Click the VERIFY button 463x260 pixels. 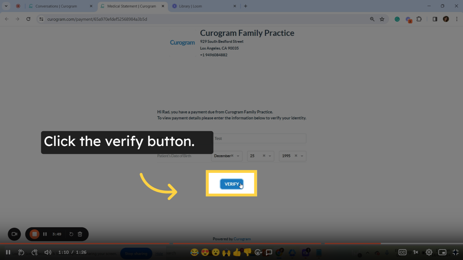(231, 184)
